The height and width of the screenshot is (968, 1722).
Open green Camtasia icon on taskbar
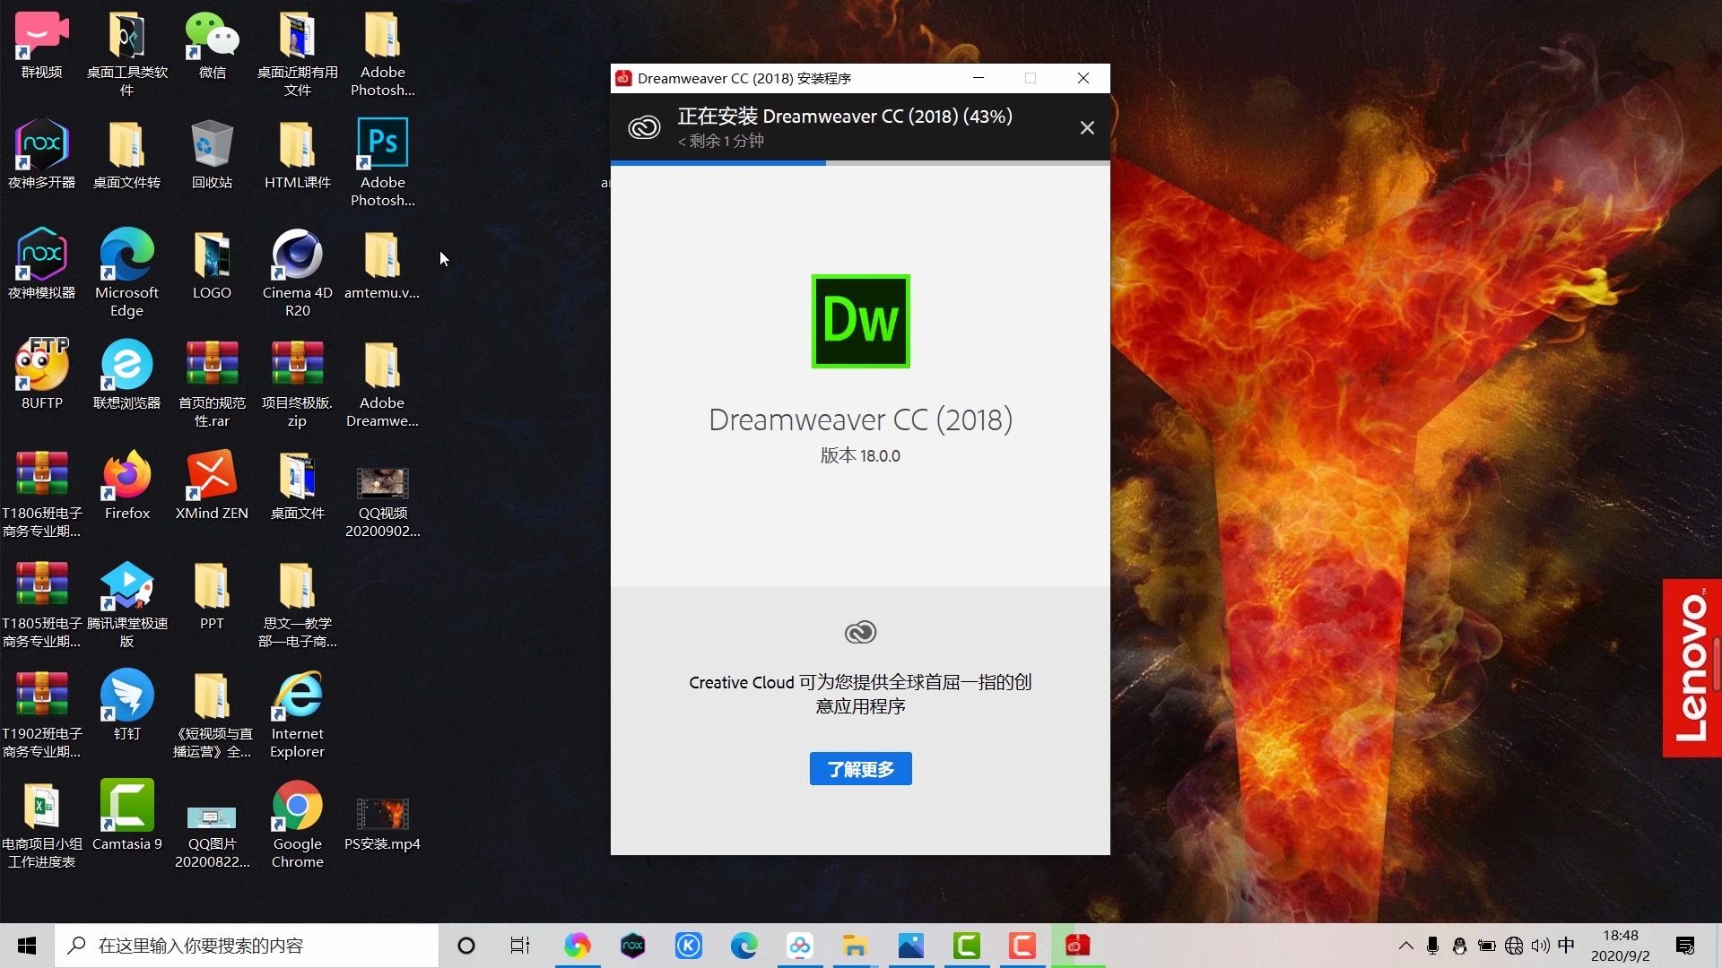coord(966,946)
